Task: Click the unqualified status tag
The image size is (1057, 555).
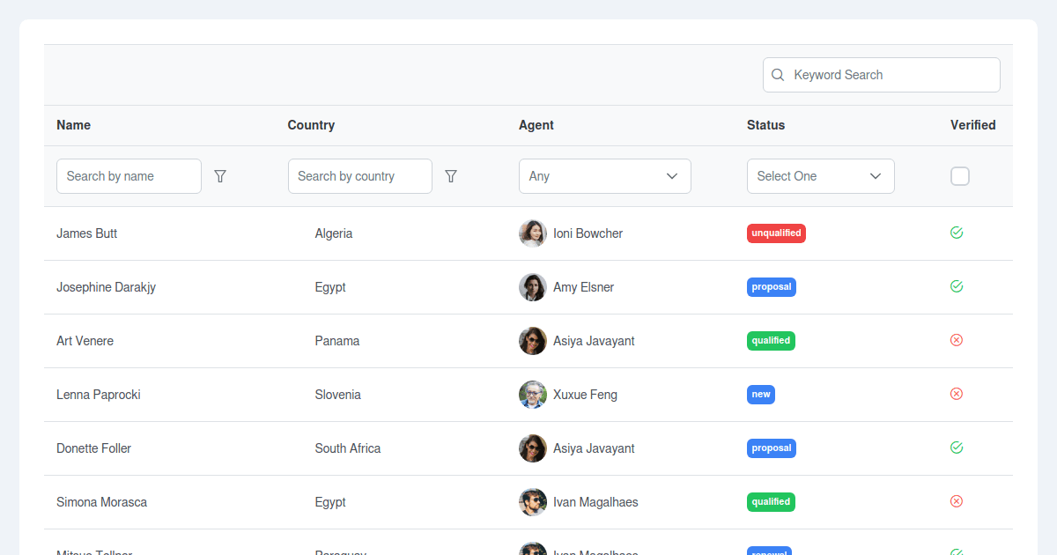Action: click(776, 233)
